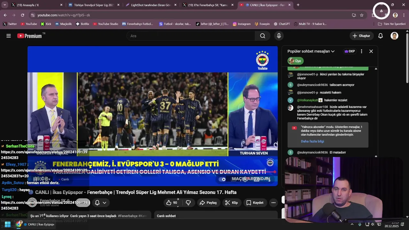Viewport: 409px width, 230px height.
Task: Open the Instagram bookmark
Action: pos(242,24)
